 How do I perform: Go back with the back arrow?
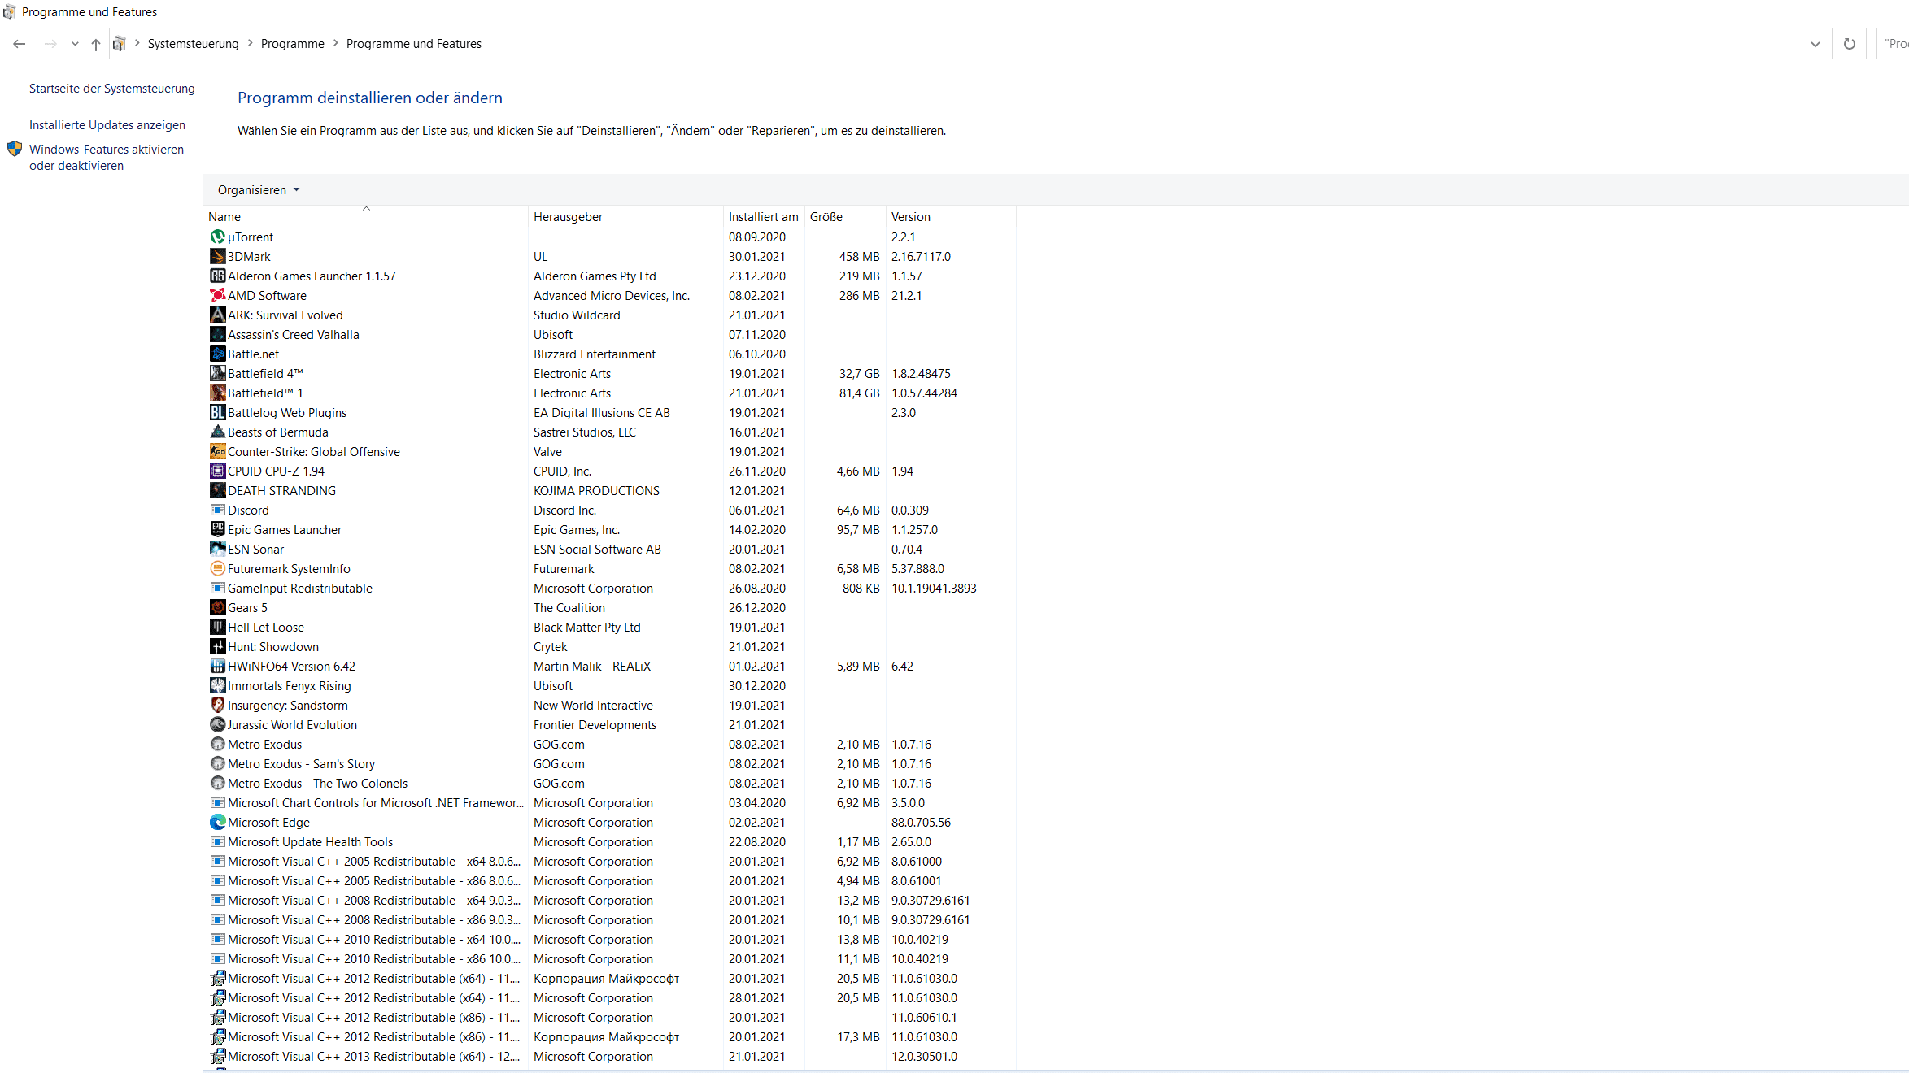(20, 44)
